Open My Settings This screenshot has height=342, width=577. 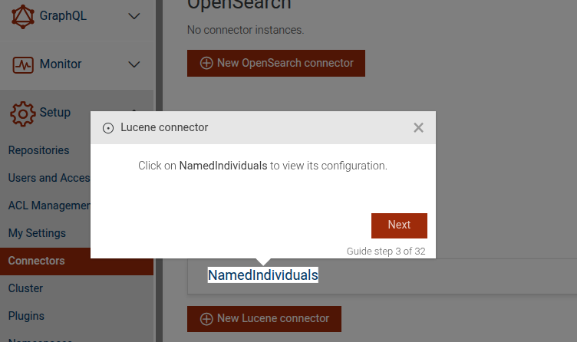click(37, 233)
